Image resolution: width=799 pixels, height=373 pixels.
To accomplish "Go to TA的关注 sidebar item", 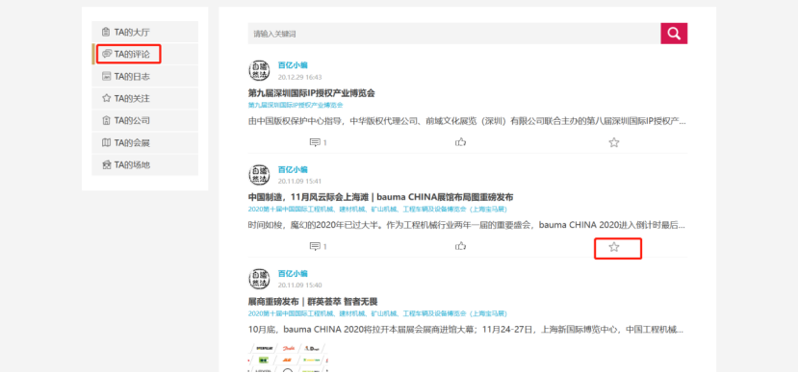I will pos(144,98).
